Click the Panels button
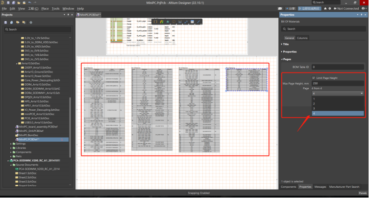The width and height of the screenshot is (369, 198). (363, 193)
